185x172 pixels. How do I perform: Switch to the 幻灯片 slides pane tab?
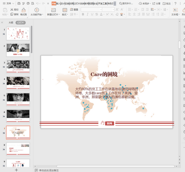pos(20,23)
